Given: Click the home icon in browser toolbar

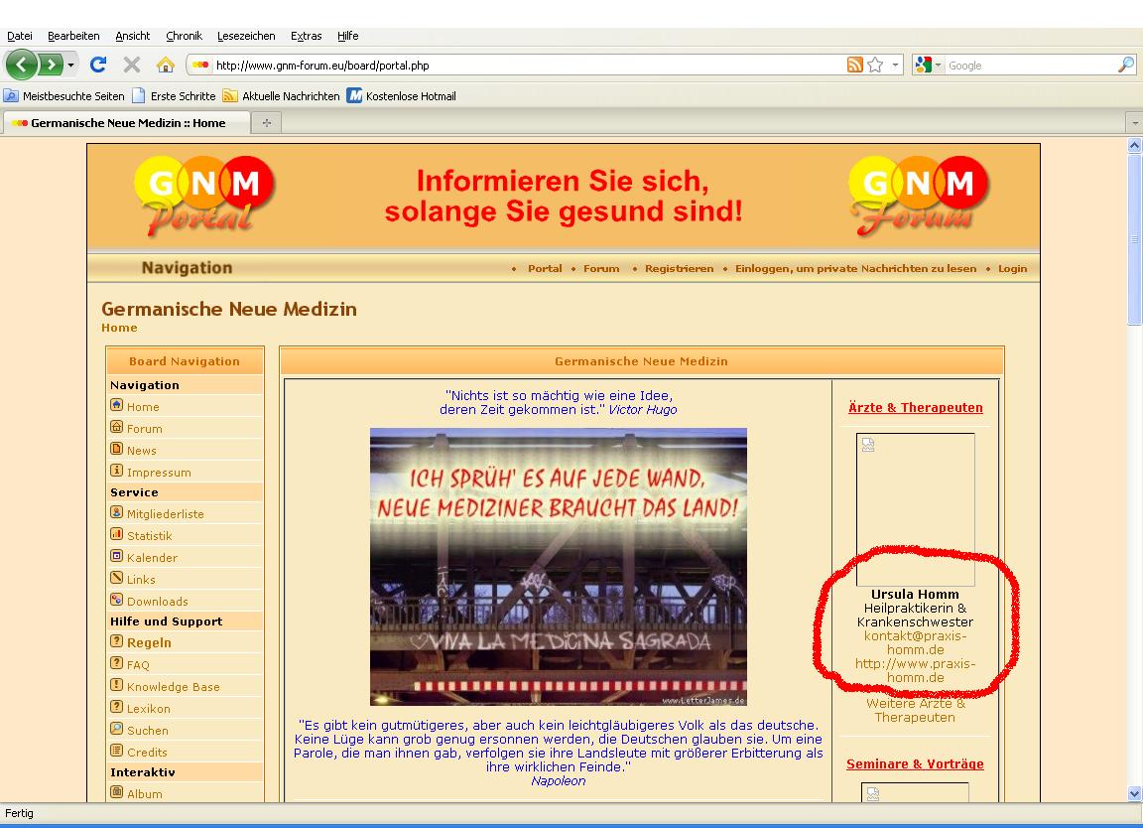Looking at the screenshot, I should click(166, 66).
